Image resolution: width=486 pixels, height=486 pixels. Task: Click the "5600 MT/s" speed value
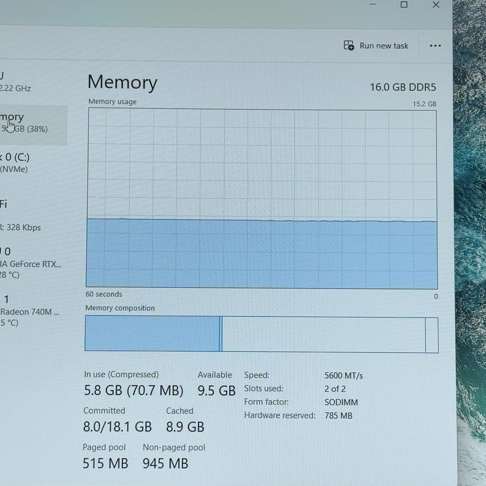click(x=343, y=376)
